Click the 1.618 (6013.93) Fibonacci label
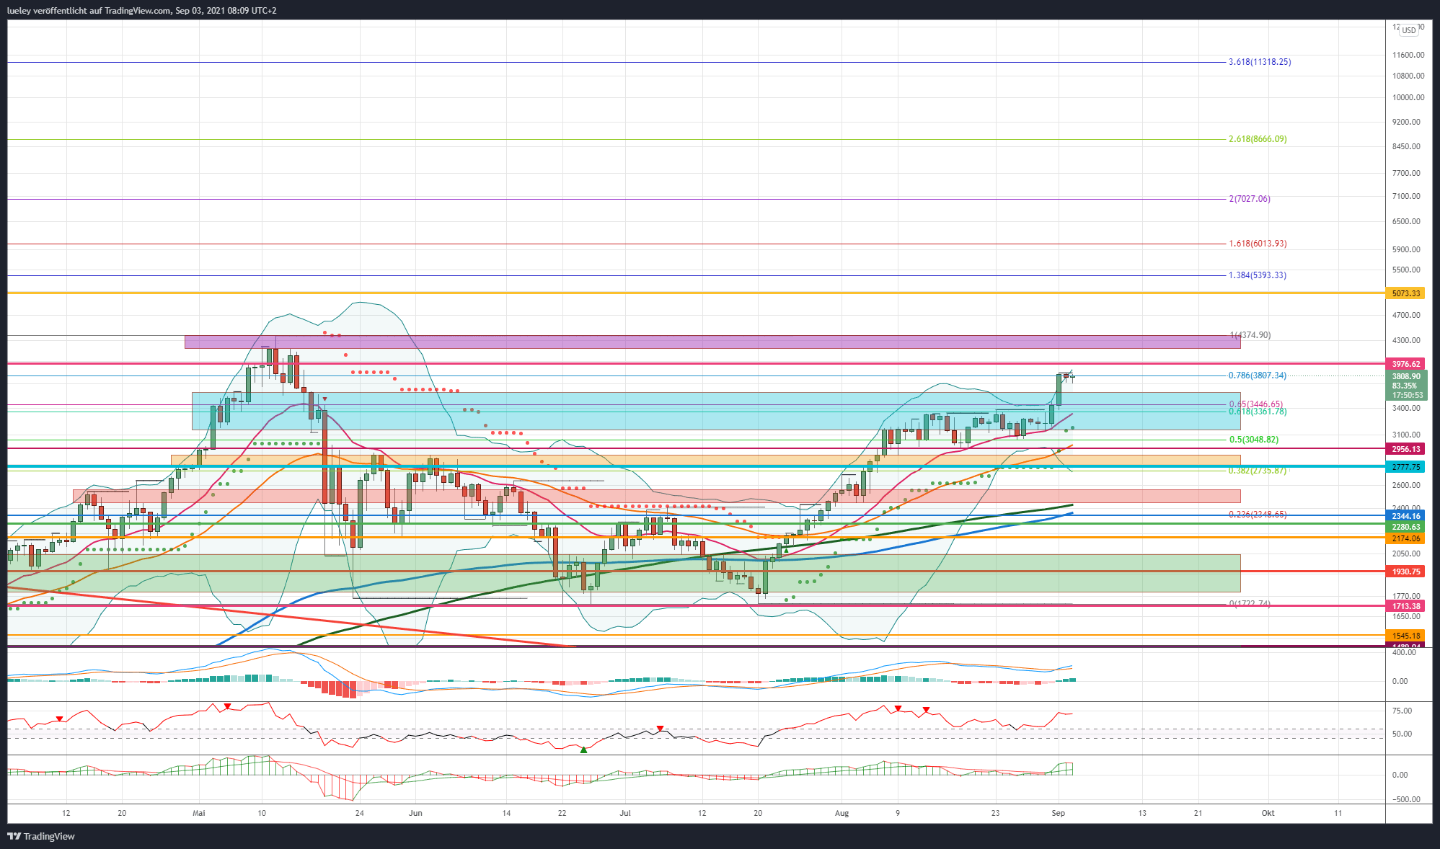This screenshot has height=849, width=1440. 1257,244
